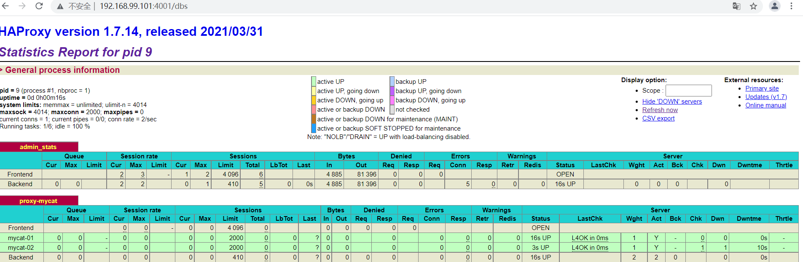
Task: Click admin_stats Frontend Bytes Out value 81 396
Action: [x=367, y=174]
